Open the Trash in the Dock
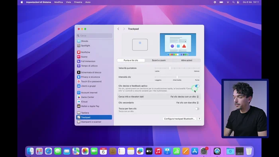Viewport: 279px width, 157px height. pos(249,151)
